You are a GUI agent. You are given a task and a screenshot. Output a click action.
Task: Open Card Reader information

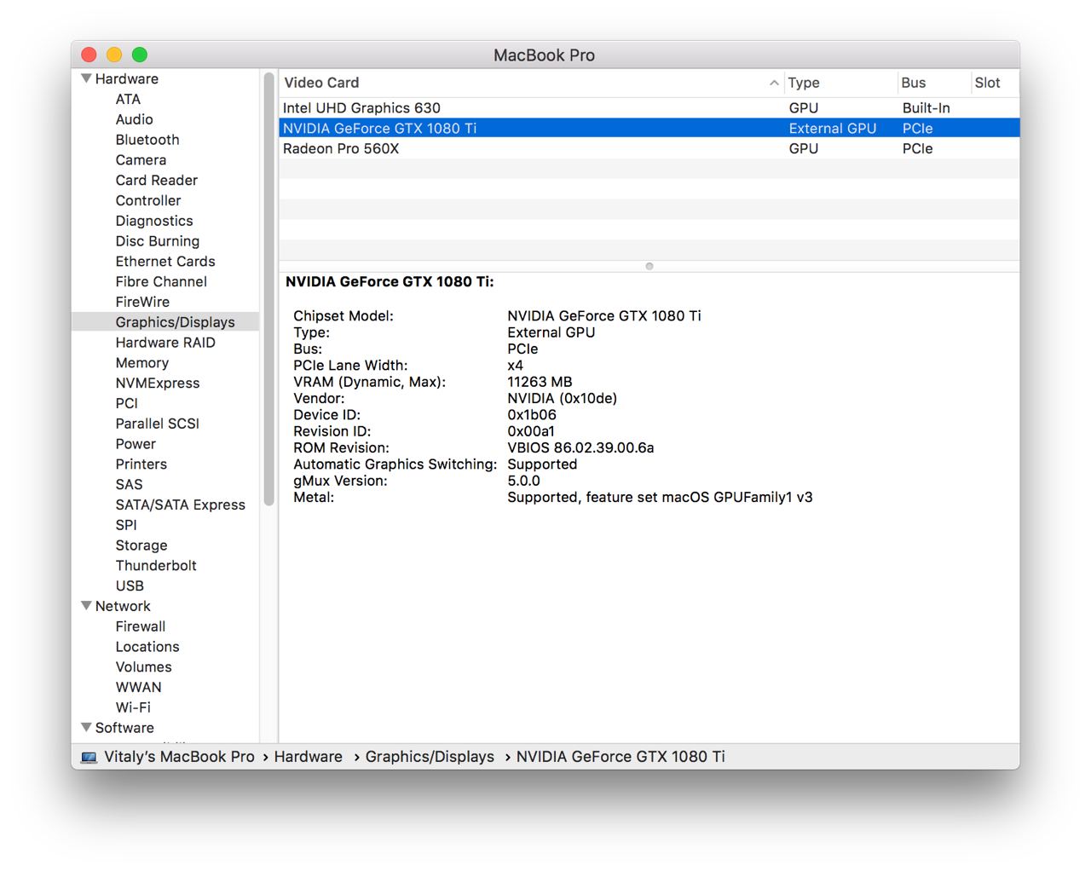[x=156, y=180]
